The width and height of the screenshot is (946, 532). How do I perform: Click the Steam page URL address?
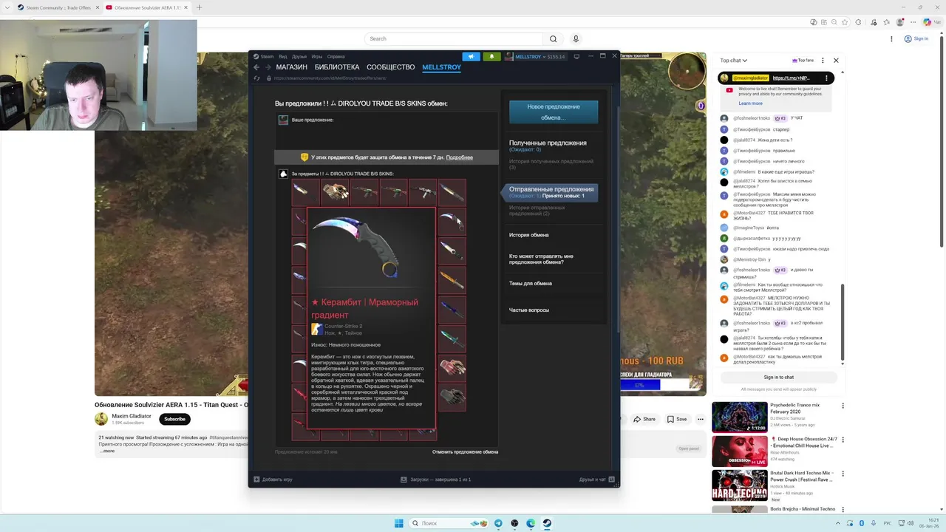click(x=331, y=78)
